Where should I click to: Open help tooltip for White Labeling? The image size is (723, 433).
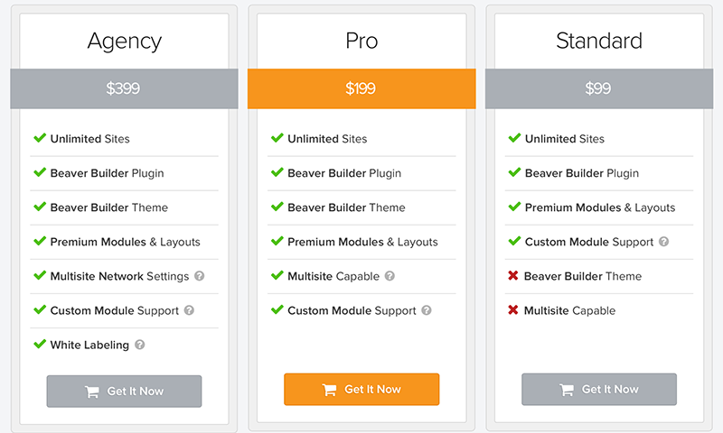click(140, 345)
